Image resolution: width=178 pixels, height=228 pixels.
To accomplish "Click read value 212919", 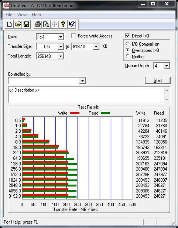I will click(160, 153).
